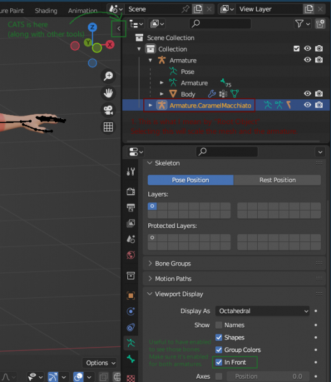Click the properties search field

pos(227,152)
